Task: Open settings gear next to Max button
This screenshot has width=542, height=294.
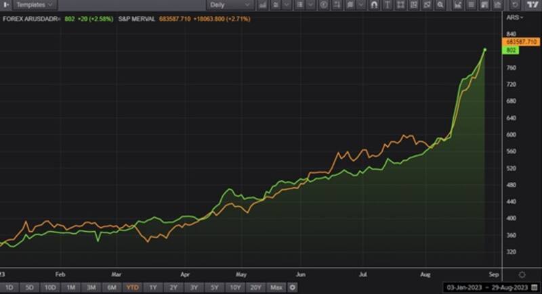Action: pyautogui.click(x=293, y=287)
